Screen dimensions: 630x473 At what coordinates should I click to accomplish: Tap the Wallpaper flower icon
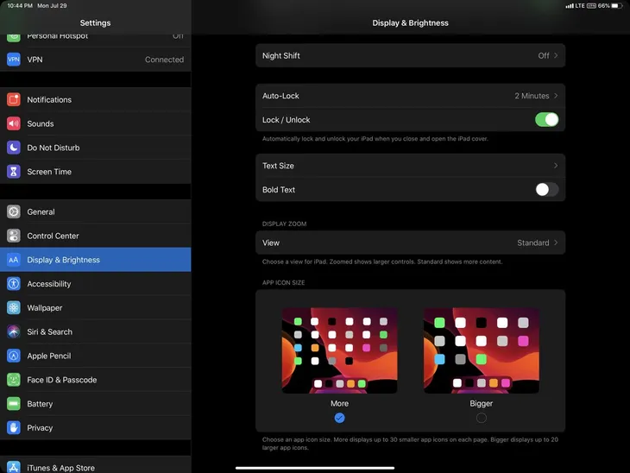[x=14, y=308]
